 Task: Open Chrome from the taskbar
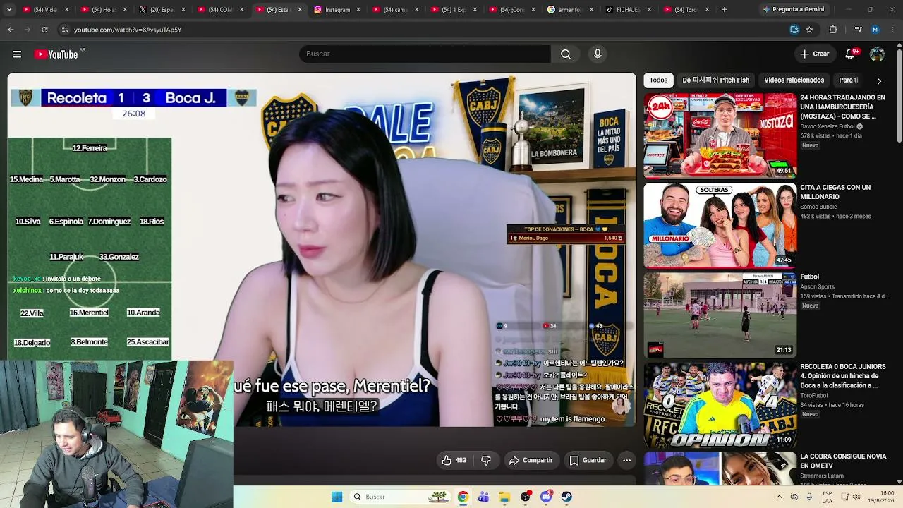463,497
